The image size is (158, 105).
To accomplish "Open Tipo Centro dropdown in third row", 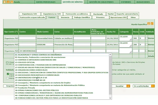I will click(x=11, y=51).
